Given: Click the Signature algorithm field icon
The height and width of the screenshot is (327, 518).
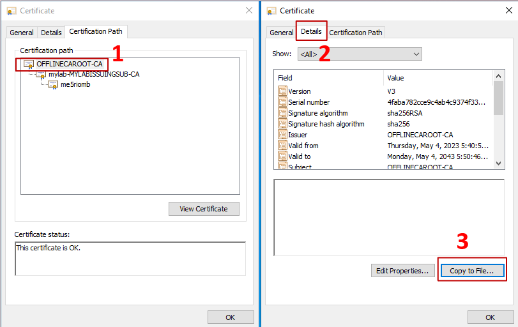Looking at the screenshot, I should click(x=283, y=113).
